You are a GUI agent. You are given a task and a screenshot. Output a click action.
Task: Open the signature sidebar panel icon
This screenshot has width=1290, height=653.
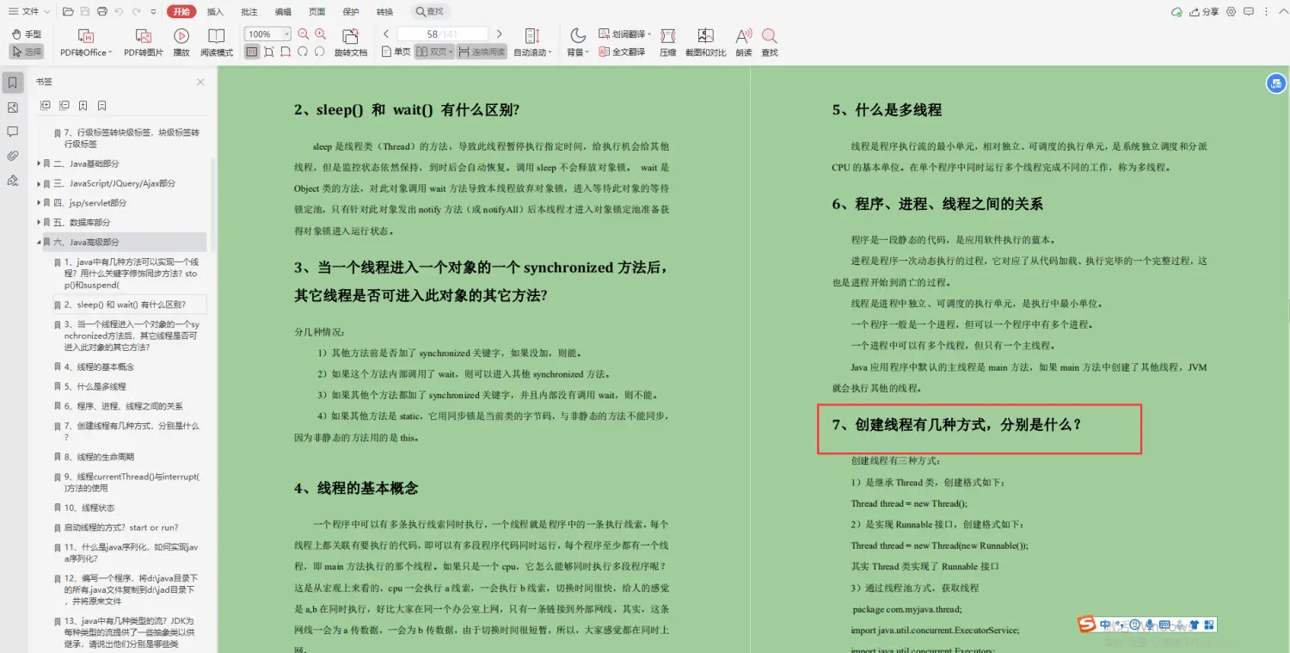point(12,180)
